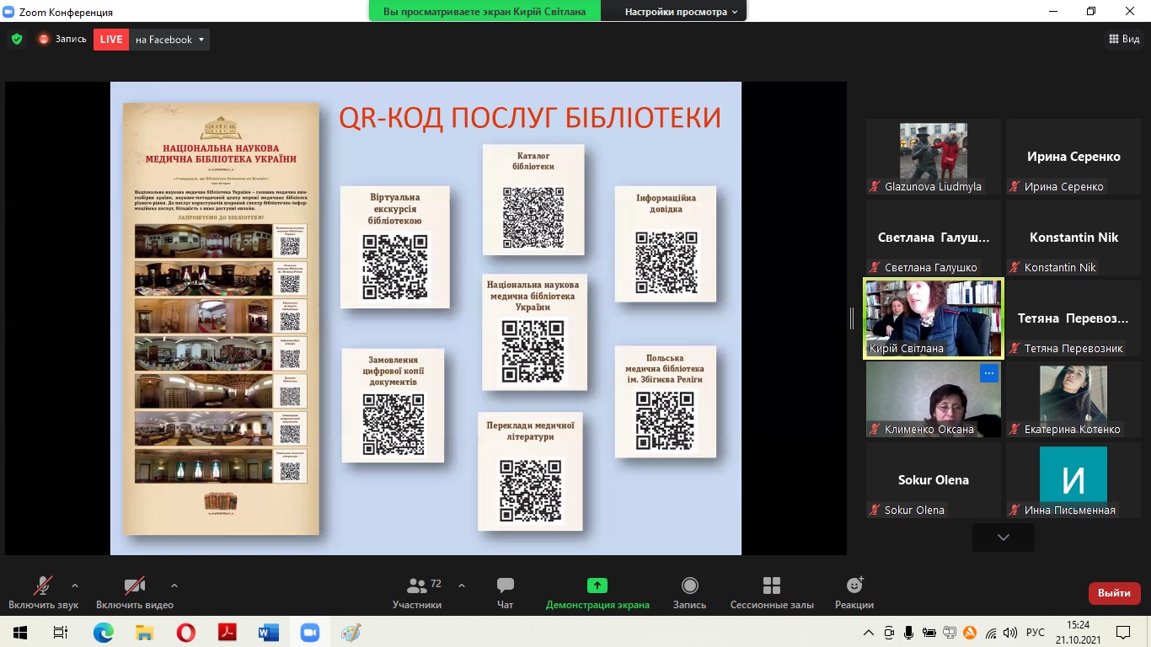Show hidden tray icons in the taskbar
Image resolution: width=1151 pixels, height=647 pixels.
pos(869,633)
